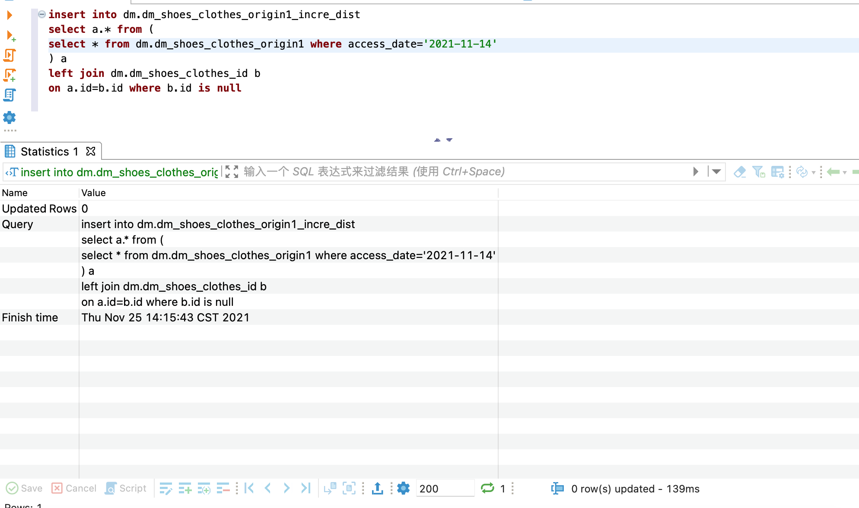Place cursor on the 'left join' line
This screenshot has height=508, width=859.
[x=154, y=73]
